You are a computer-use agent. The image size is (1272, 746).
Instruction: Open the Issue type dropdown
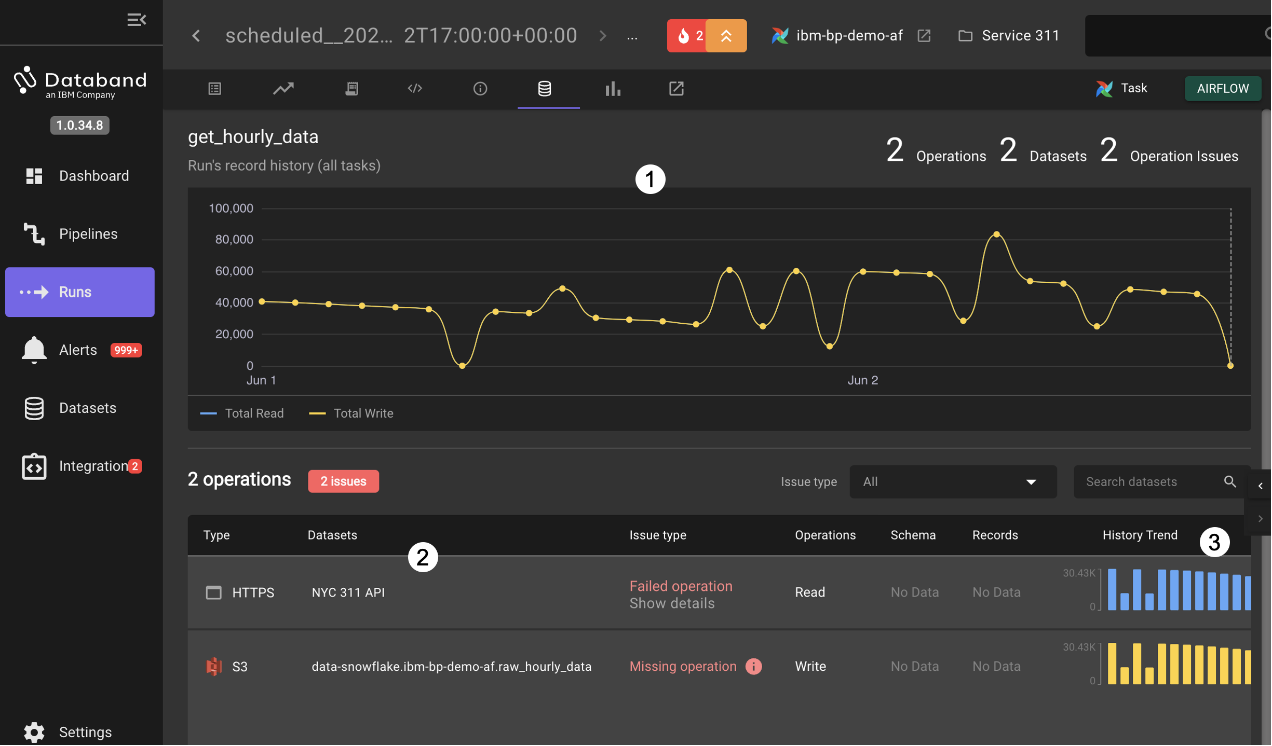click(x=953, y=482)
